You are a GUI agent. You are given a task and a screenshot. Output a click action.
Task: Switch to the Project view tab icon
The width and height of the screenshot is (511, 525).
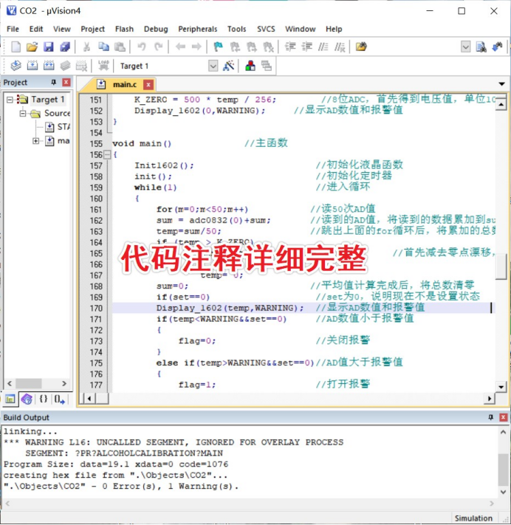[x=10, y=399]
